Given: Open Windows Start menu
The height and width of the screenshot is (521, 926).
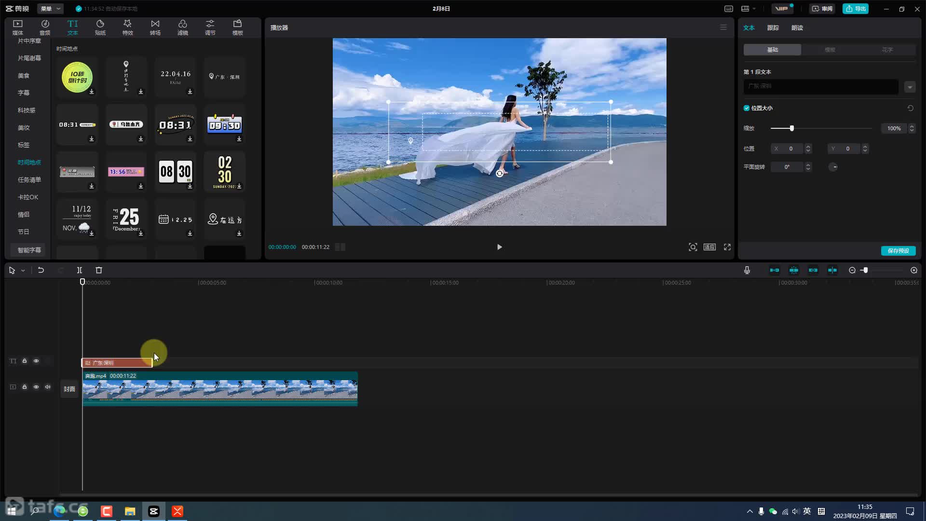Looking at the screenshot, I should click(x=12, y=511).
